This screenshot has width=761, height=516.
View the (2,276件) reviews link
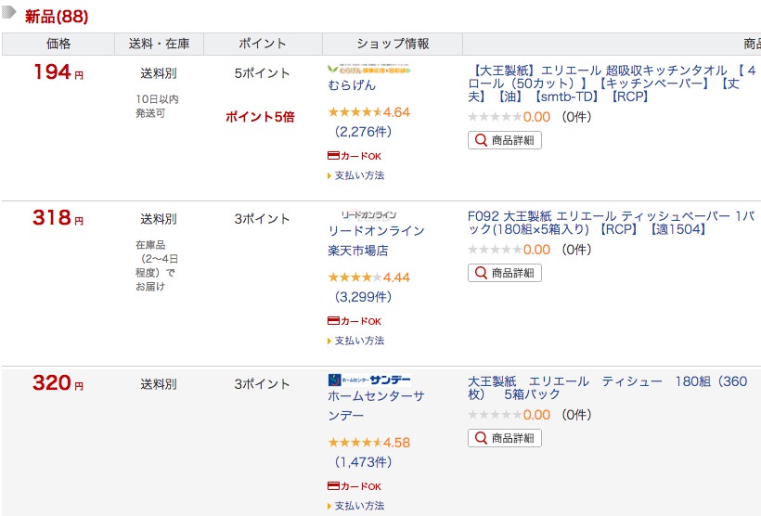tap(363, 132)
